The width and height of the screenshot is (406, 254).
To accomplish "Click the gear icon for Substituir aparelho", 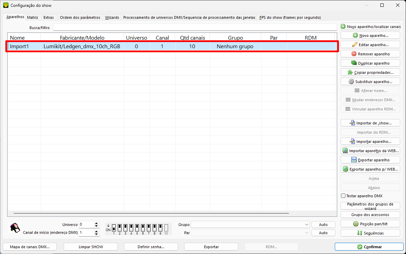I will tap(351, 82).
